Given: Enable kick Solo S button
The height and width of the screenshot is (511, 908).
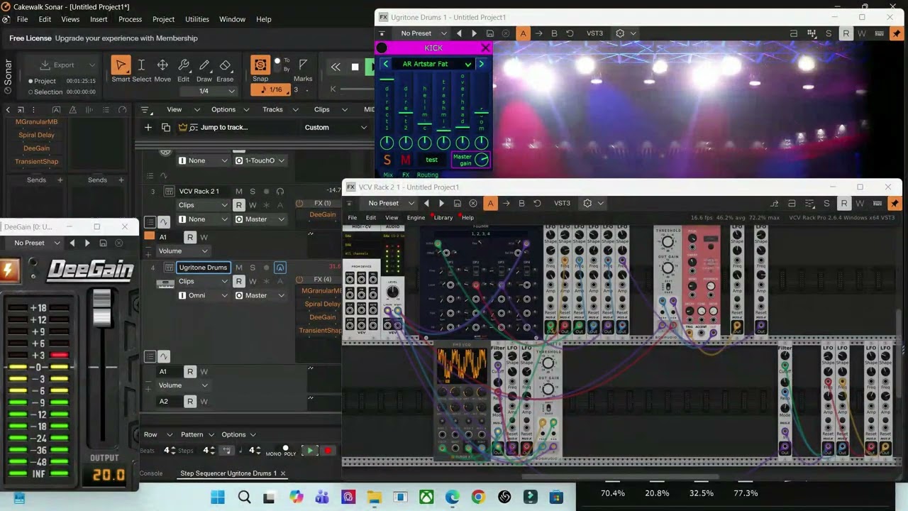Looking at the screenshot, I should (x=387, y=160).
